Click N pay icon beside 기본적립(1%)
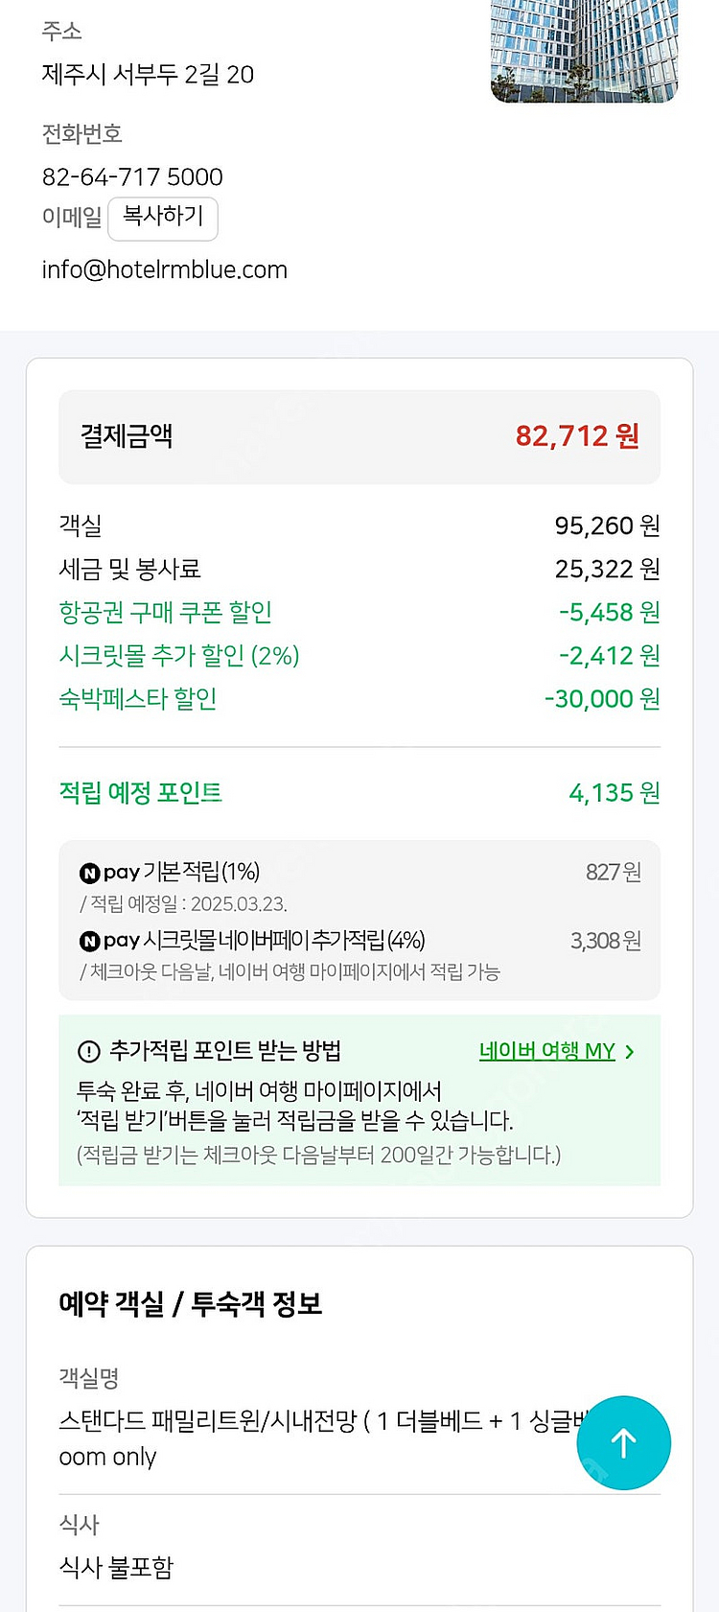Screen dimensions: 719x1612 coord(89,873)
